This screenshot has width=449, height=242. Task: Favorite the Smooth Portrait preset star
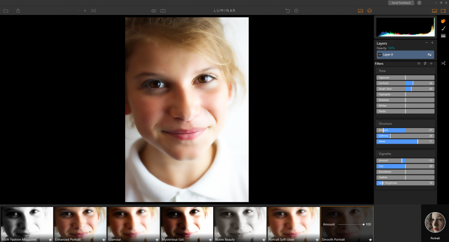click(x=370, y=240)
